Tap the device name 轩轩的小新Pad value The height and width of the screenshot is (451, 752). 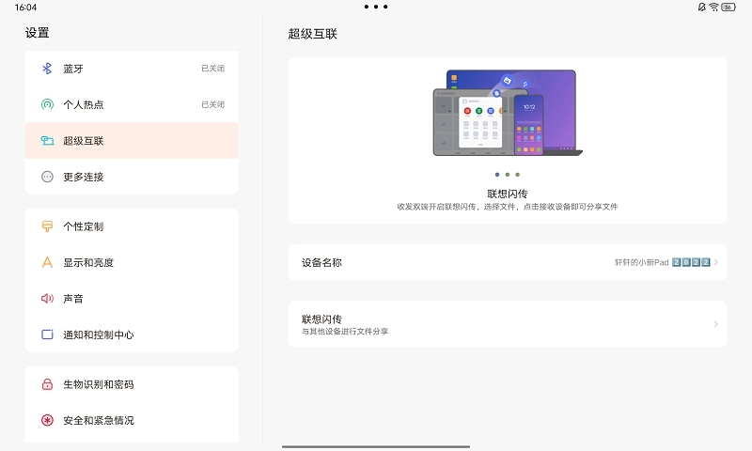tap(662, 262)
